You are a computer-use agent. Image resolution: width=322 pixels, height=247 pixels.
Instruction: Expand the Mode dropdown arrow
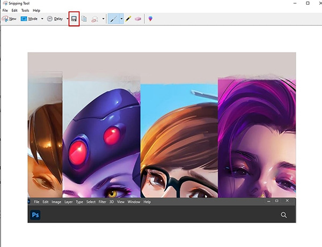(x=42, y=19)
